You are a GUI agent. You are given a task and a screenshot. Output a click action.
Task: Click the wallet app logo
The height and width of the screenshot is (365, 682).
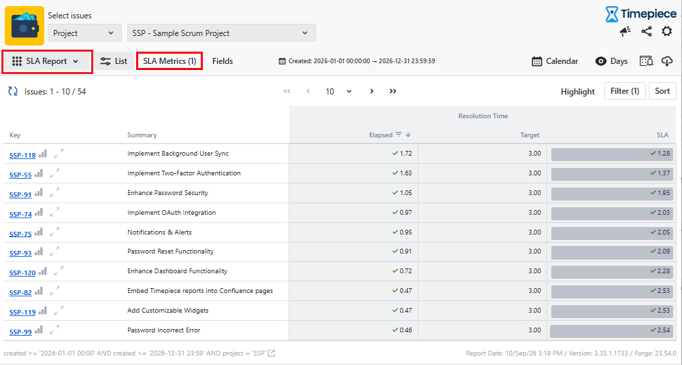click(25, 26)
